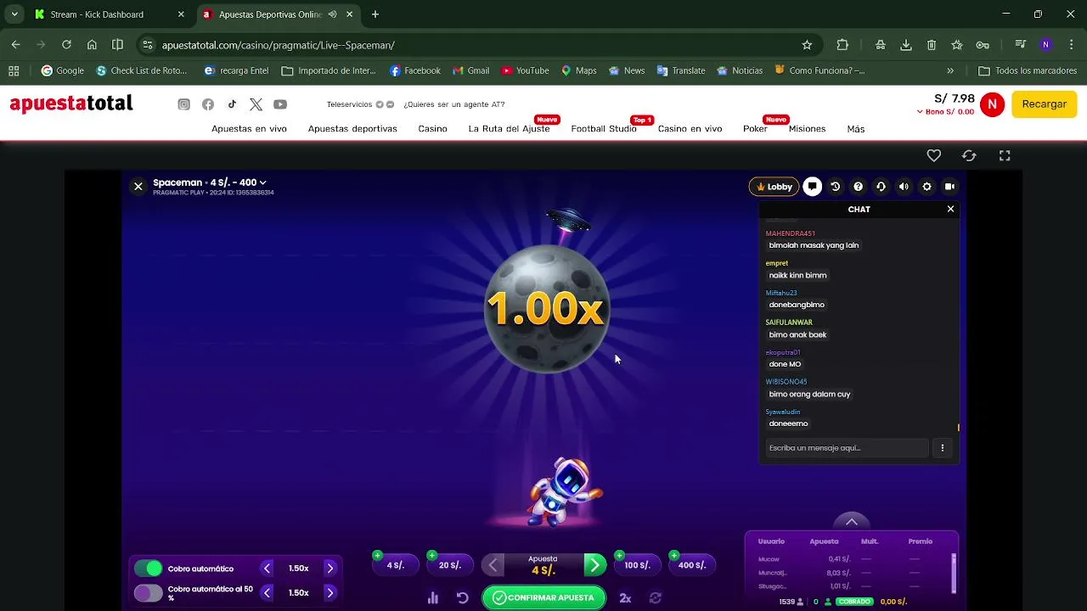1087x611 pixels.
Task: Double the bet with 2x
Action: coord(625,597)
